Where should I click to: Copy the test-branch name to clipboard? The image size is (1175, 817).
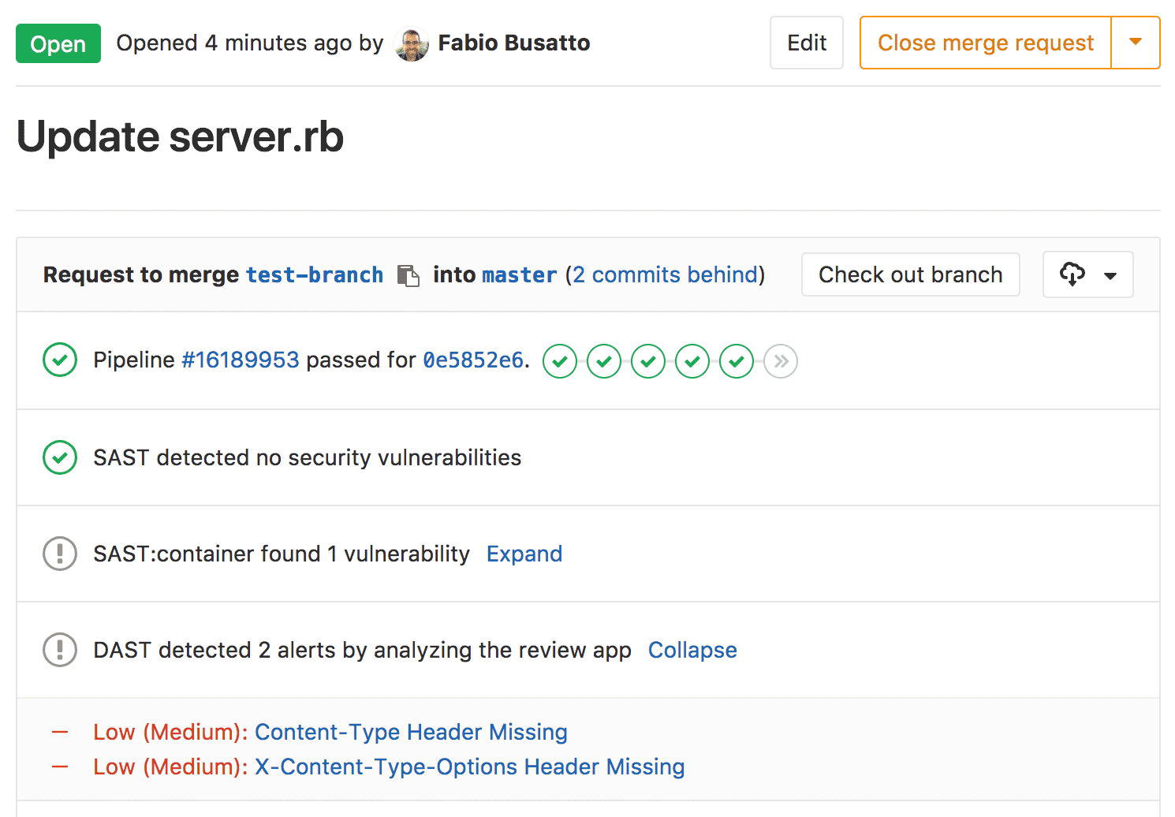coord(408,275)
